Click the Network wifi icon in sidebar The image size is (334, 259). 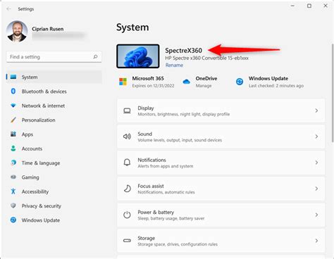tap(13, 106)
